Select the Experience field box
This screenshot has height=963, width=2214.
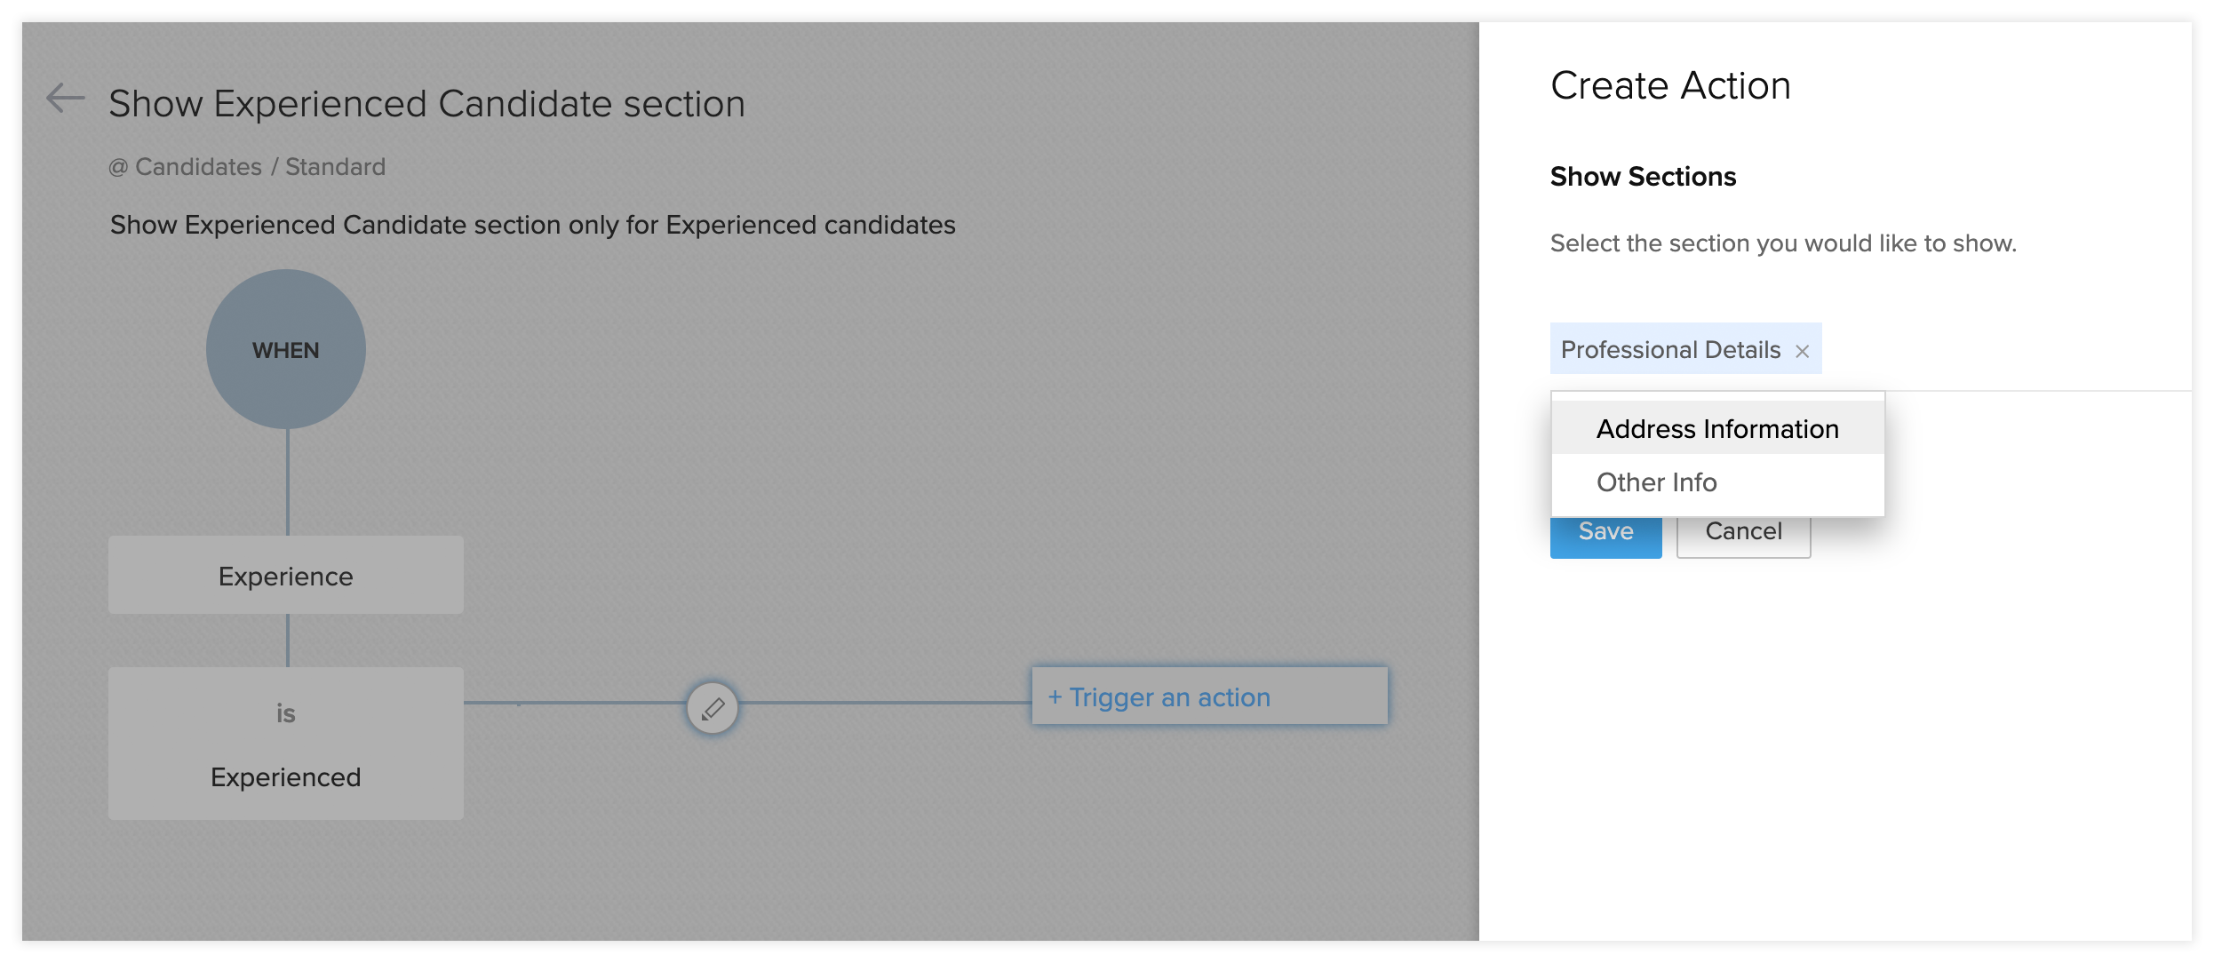point(286,576)
